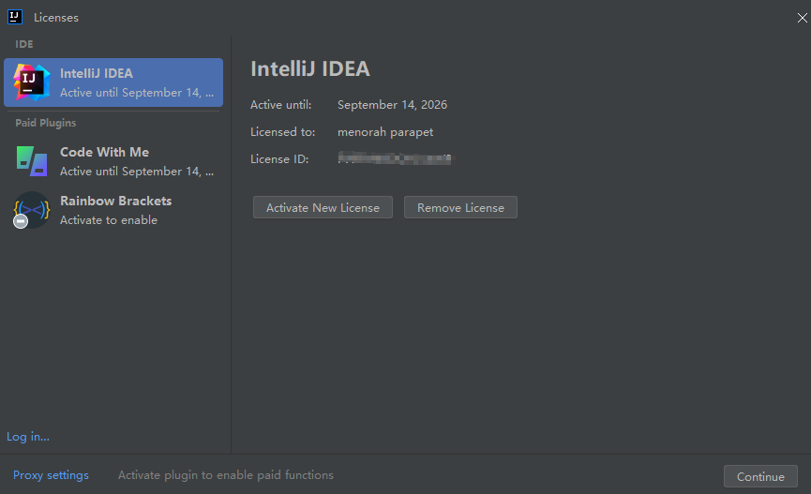Click the 'Paid Plugins' section label

click(46, 123)
